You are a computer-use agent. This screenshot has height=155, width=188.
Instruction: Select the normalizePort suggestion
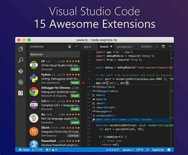(131, 116)
